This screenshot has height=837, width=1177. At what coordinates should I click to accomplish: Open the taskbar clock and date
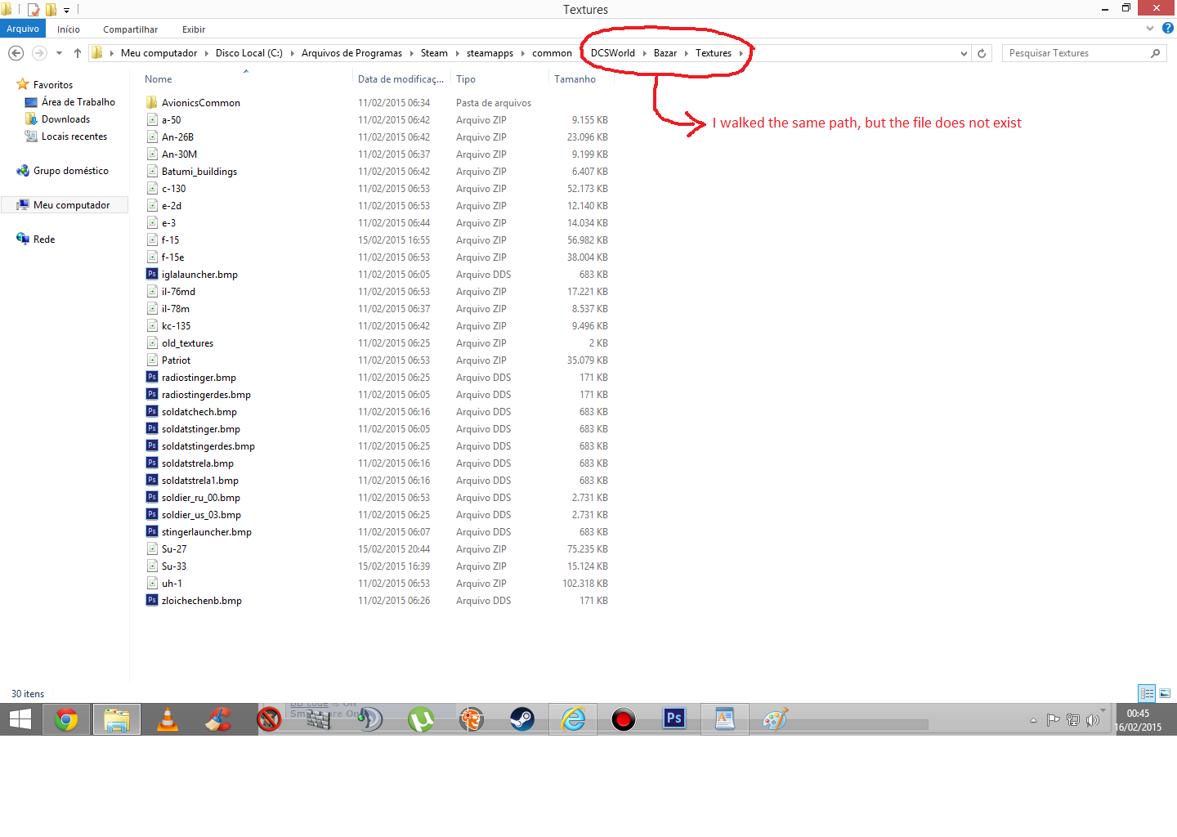[x=1139, y=720]
